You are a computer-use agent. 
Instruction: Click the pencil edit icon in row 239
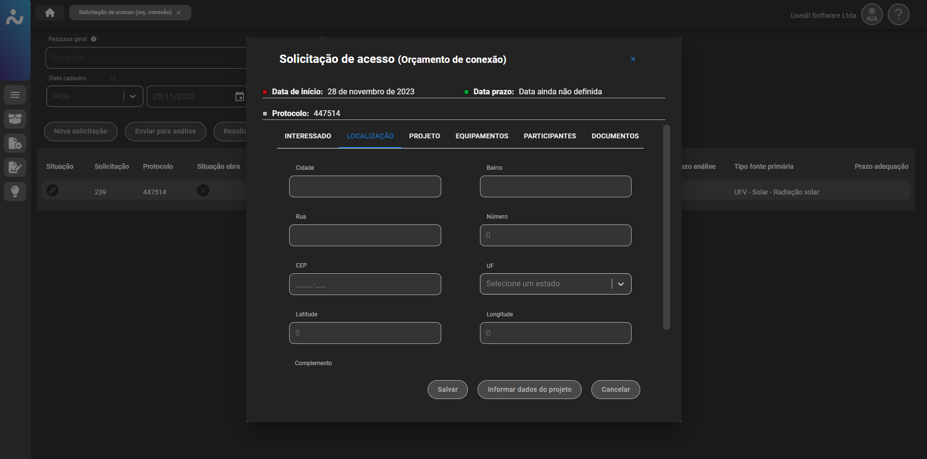coord(53,191)
